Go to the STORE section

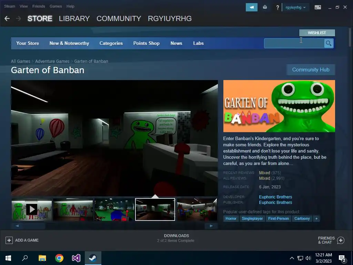[x=40, y=19]
